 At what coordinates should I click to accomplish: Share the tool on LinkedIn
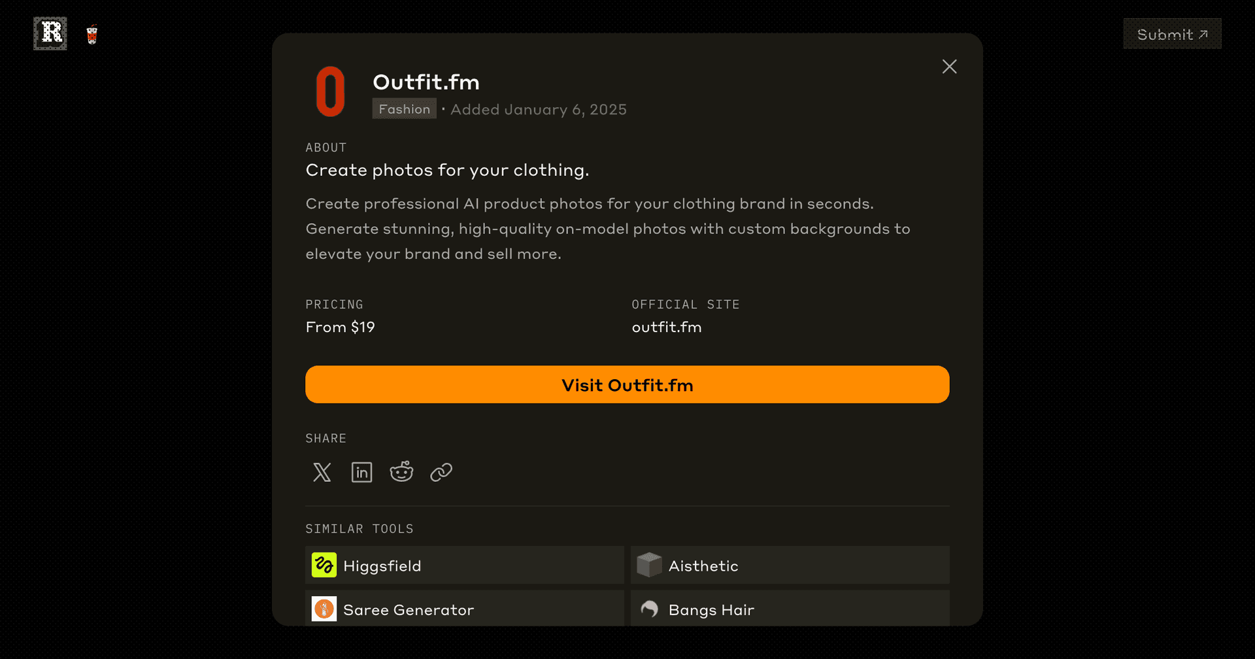[361, 472]
